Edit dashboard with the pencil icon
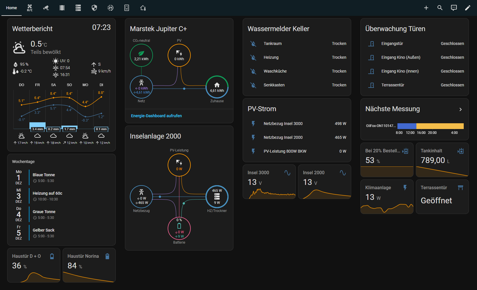Image resolution: width=477 pixels, height=290 pixels. 467,8
